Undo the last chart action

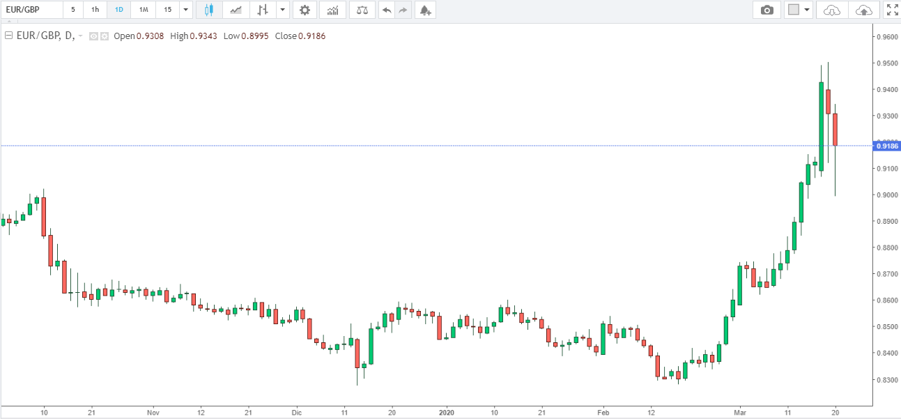point(387,10)
